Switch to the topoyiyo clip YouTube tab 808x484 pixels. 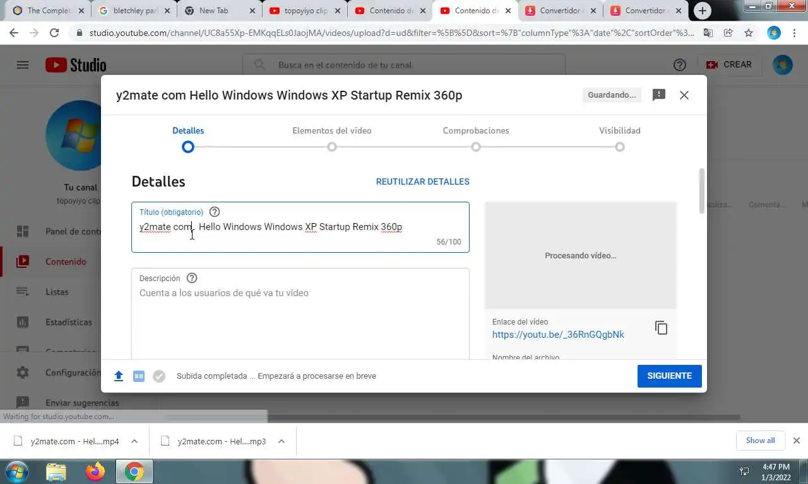tap(304, 11)
